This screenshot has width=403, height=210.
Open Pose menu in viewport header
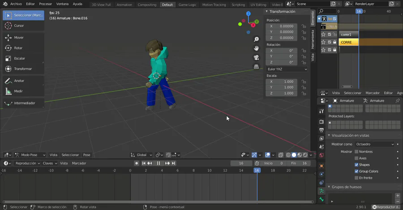(86, 155)
